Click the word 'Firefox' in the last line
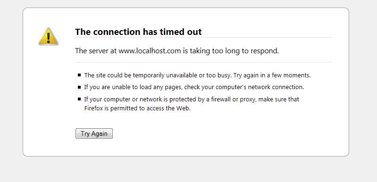The height and width of the screenshot is (182, 377). pos(93,108)
